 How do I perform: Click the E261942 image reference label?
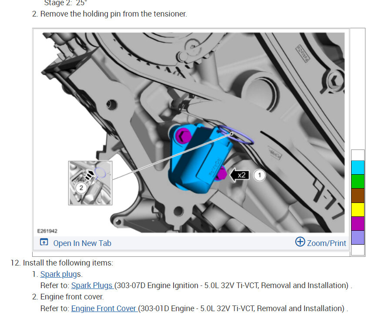click(47, 231)
